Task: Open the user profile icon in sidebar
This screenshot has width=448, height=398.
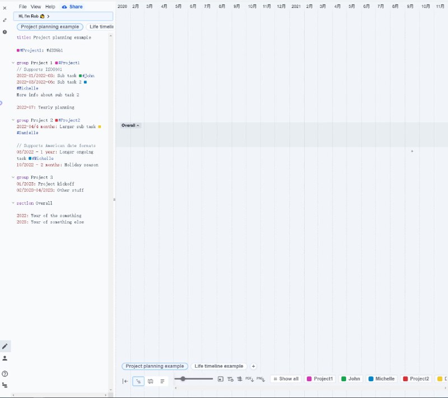Action: click(5, 358)
